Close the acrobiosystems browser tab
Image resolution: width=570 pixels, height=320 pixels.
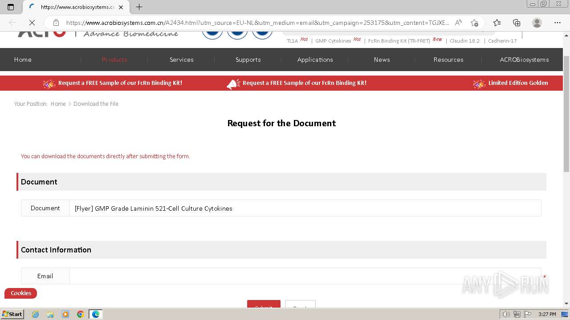tap(121, 7)
